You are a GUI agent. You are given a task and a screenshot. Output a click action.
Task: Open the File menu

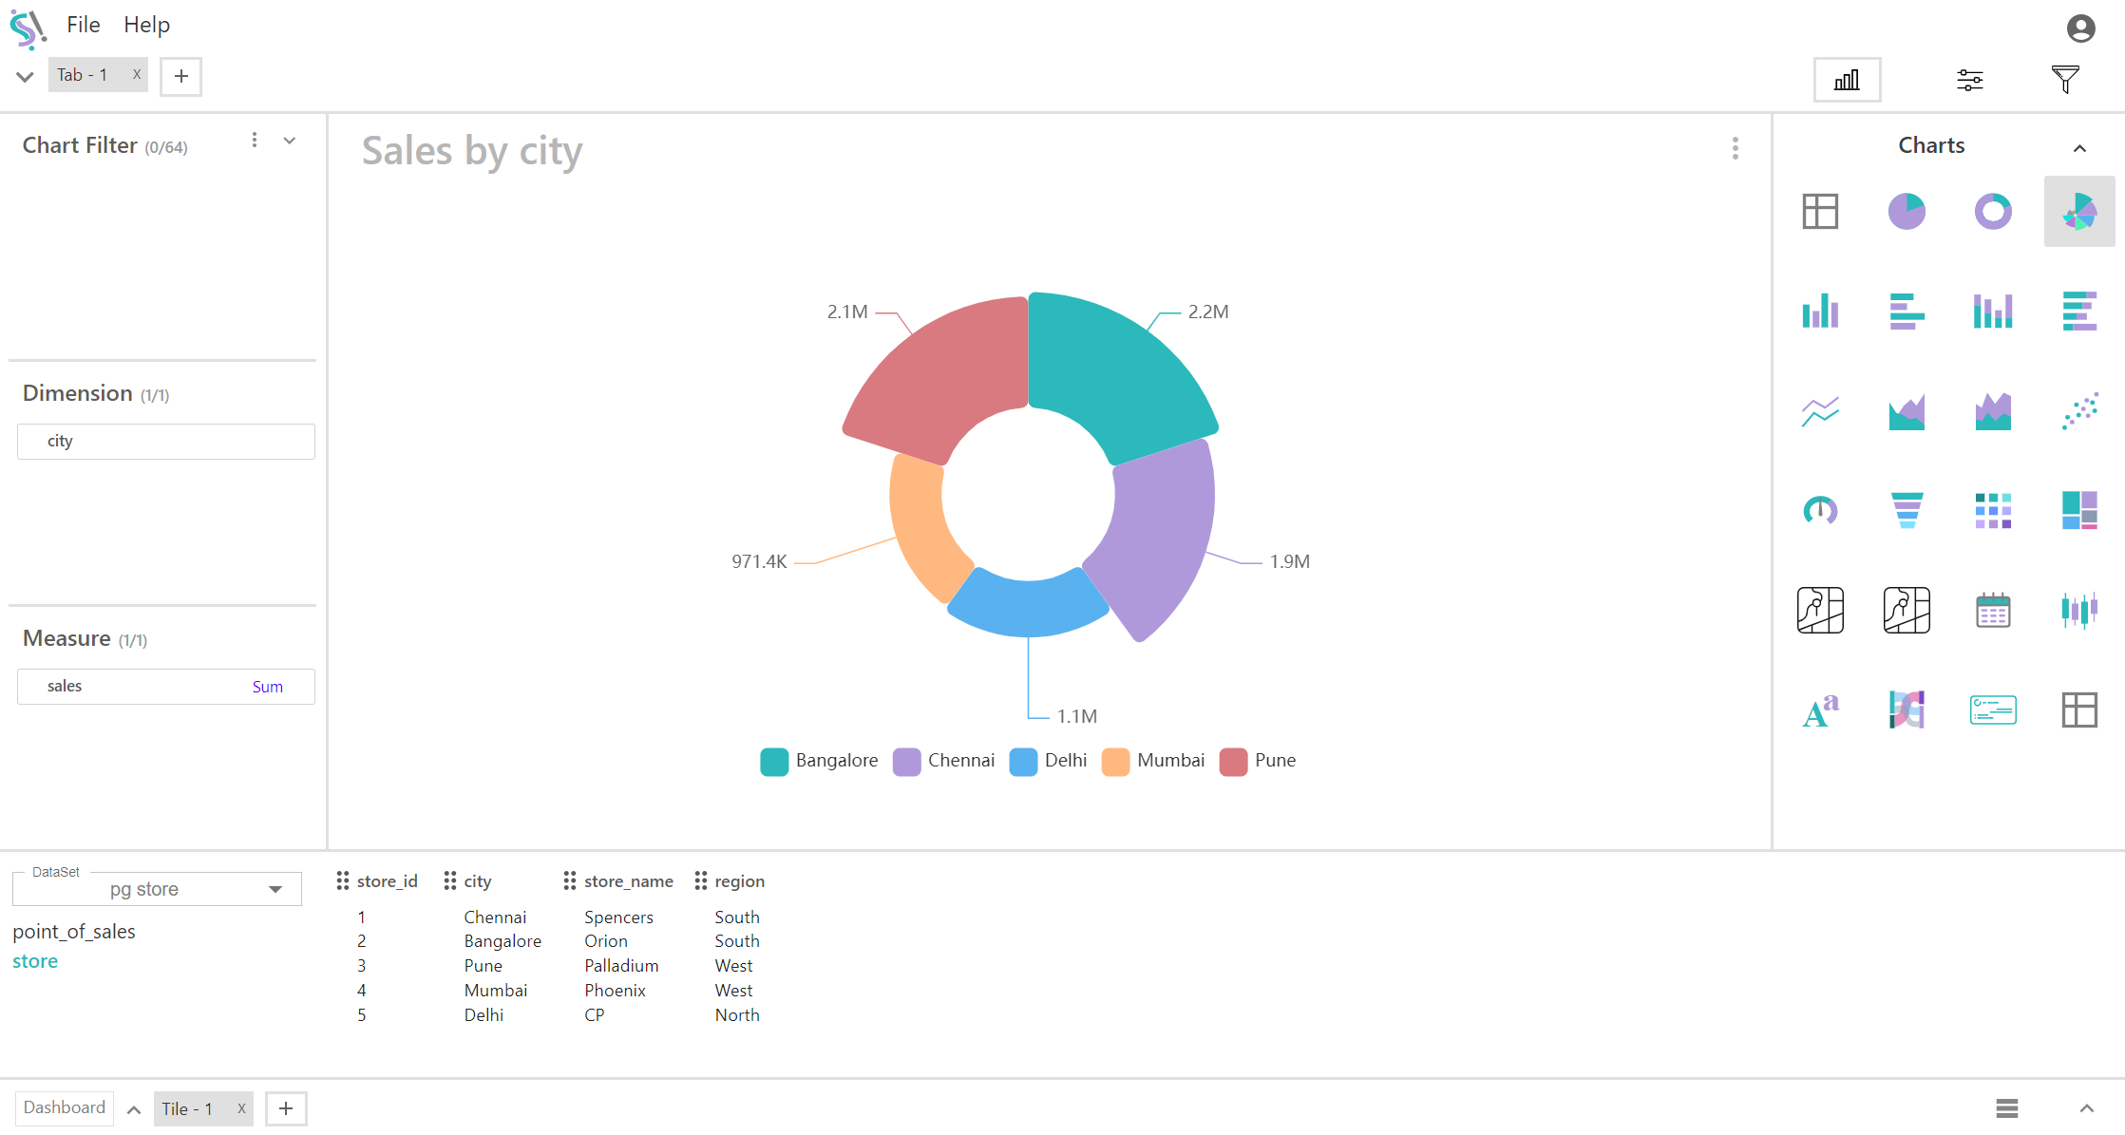coord(83,25)
